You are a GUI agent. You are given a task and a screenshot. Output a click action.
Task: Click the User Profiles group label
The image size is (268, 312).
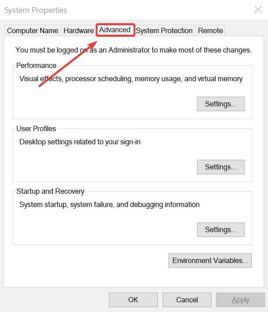36,128
